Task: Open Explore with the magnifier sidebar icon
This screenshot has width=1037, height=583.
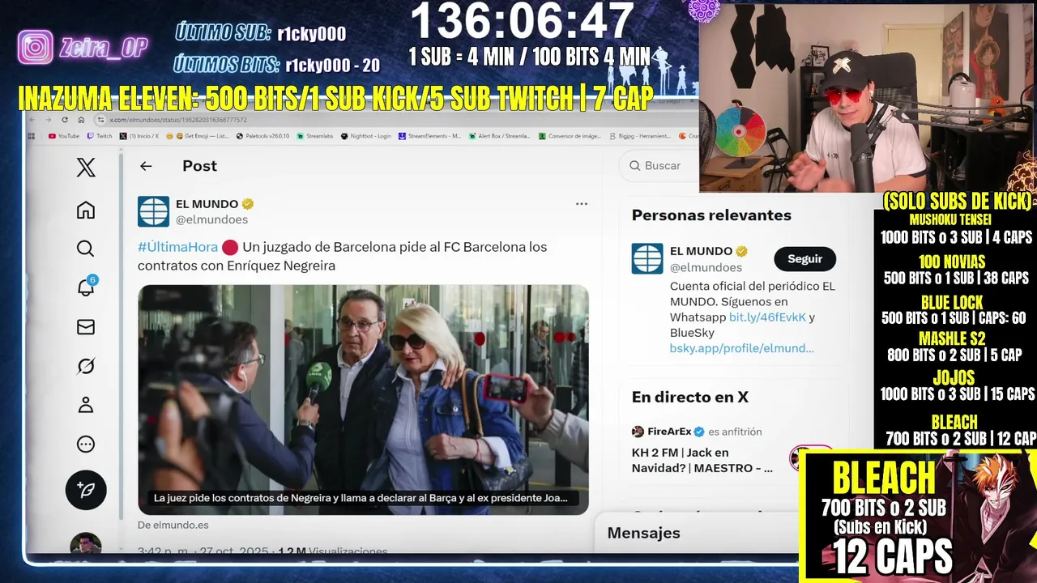Action: [86, 249]
